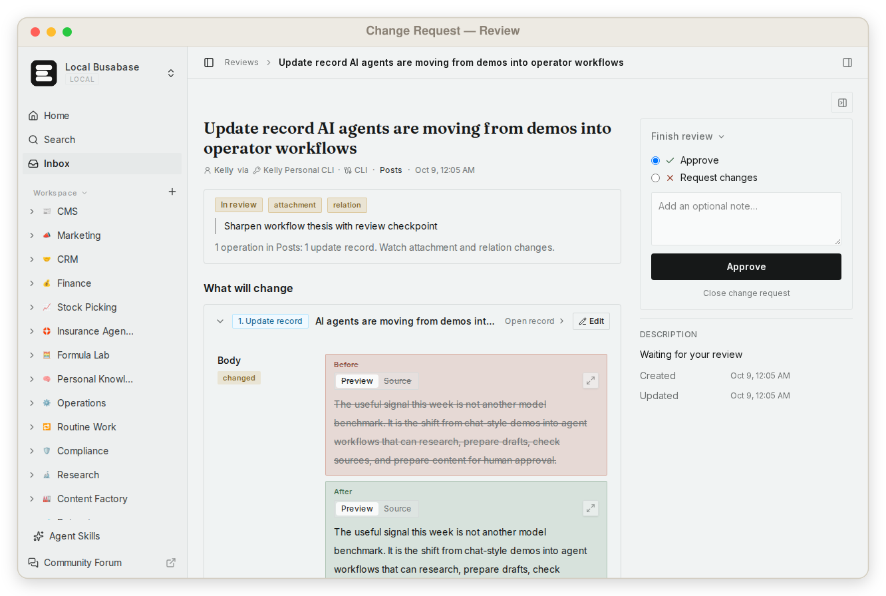The width and height of the screenshot is (886, 596).
Task: Switch After pane to Source tab
Action: click(398, 509)
